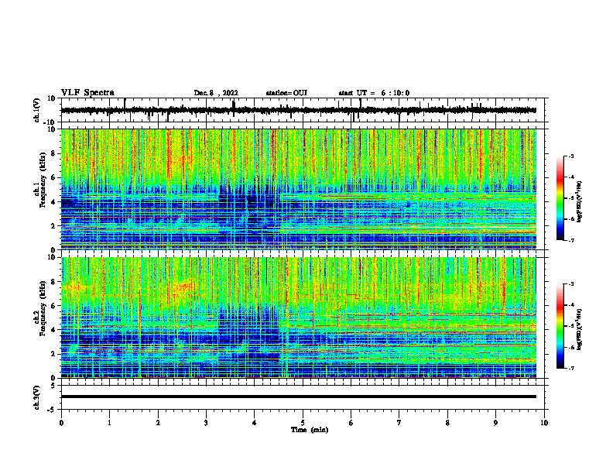Viewport: 613px width, 474px height.
Task: Click the "Time (min)" axis label
Action: (310, 430)
